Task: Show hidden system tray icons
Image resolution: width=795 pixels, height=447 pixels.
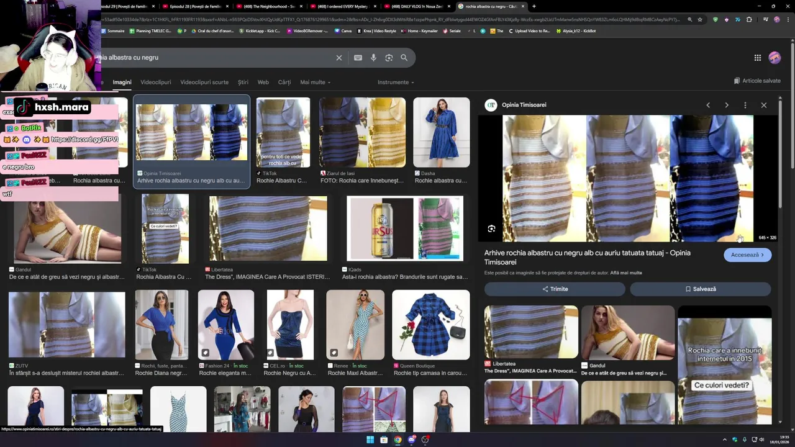Action: tap(724, 440)
